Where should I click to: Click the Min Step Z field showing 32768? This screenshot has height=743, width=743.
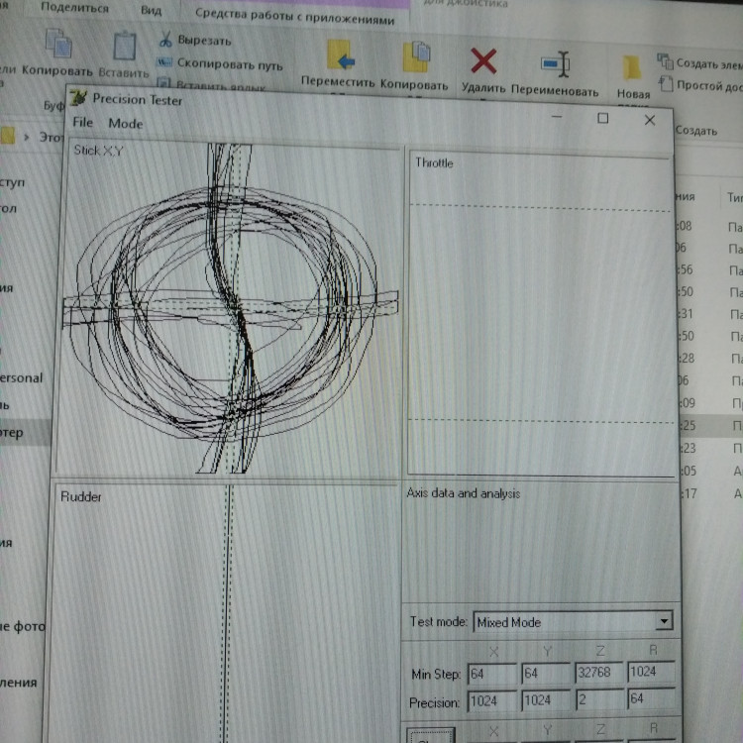click(x=599, y=672)
